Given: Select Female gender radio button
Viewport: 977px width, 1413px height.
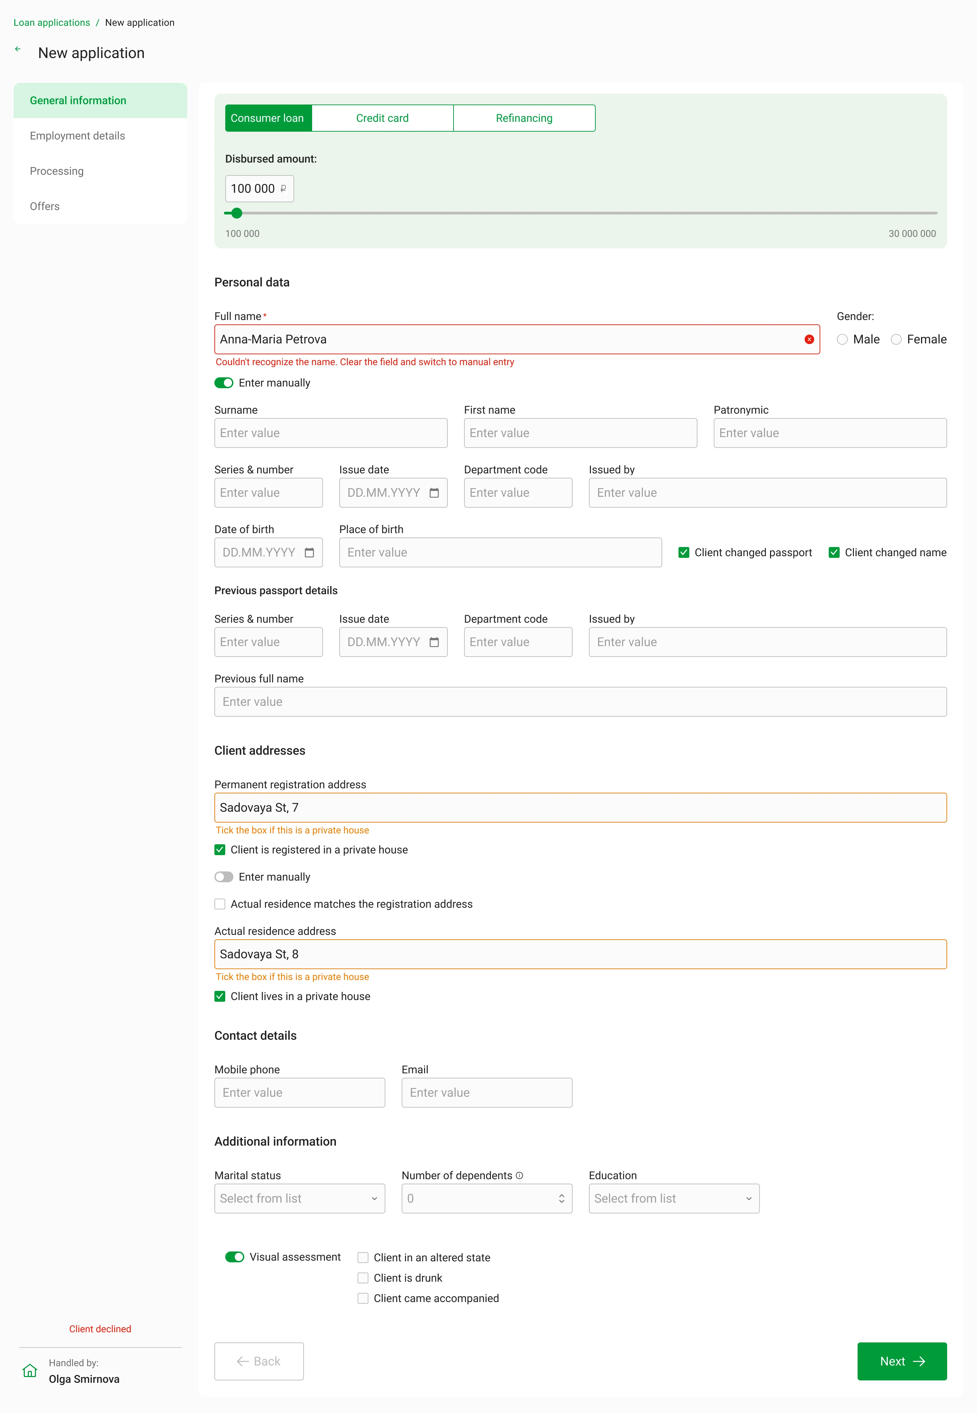Looking at the screenshot, I should coord(896,339).
